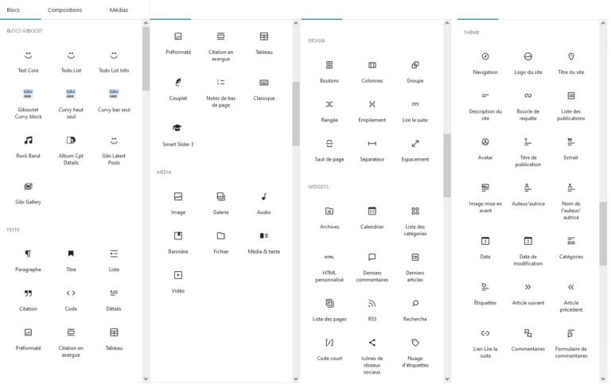The image size is (611, 384).
Task: Add the Calendrier widget
Action: pyautogui.click(x=372, y=218)
